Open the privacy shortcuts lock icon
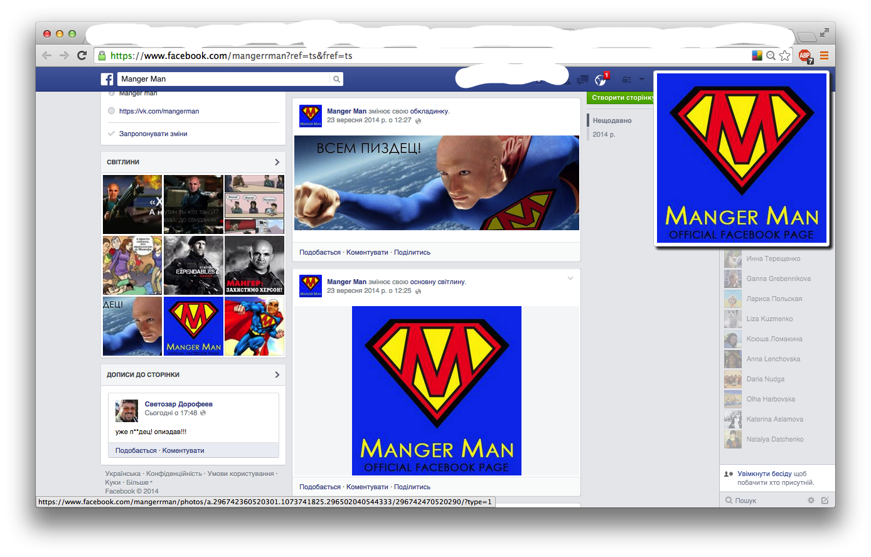 [x=626, y=80]
